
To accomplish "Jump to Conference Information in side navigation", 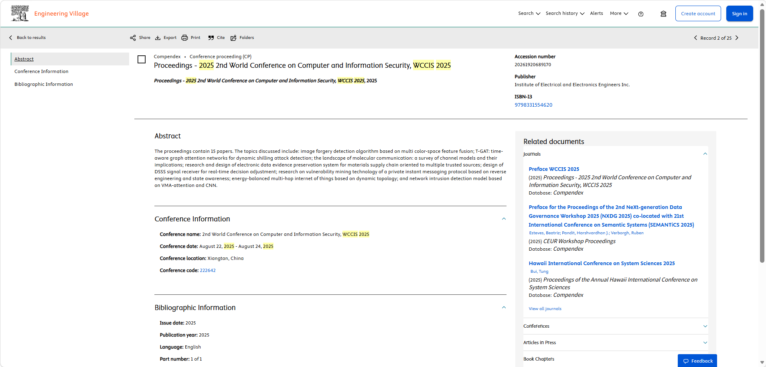I will click(x=41, y=71).
